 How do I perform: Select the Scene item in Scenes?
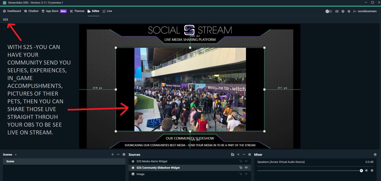click(64, 161)
